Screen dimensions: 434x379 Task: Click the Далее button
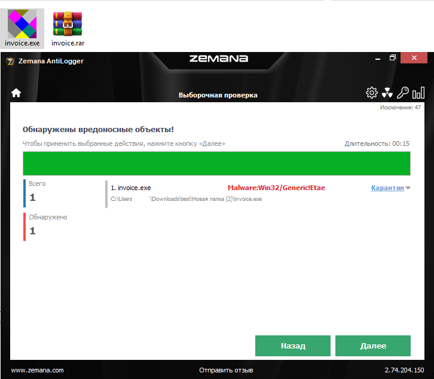point(373,346)
